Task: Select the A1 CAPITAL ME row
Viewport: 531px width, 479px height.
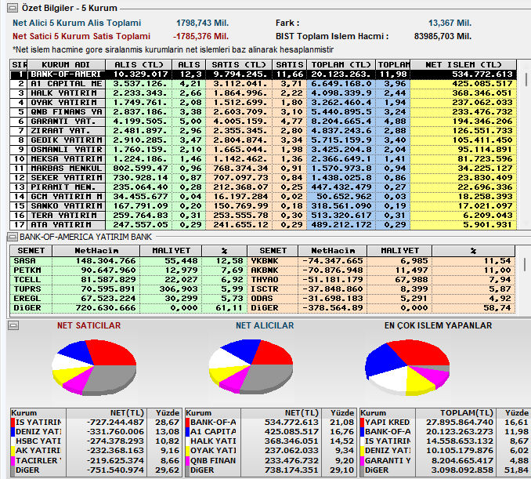Action: pyautogui.click(x=263, y=84)
